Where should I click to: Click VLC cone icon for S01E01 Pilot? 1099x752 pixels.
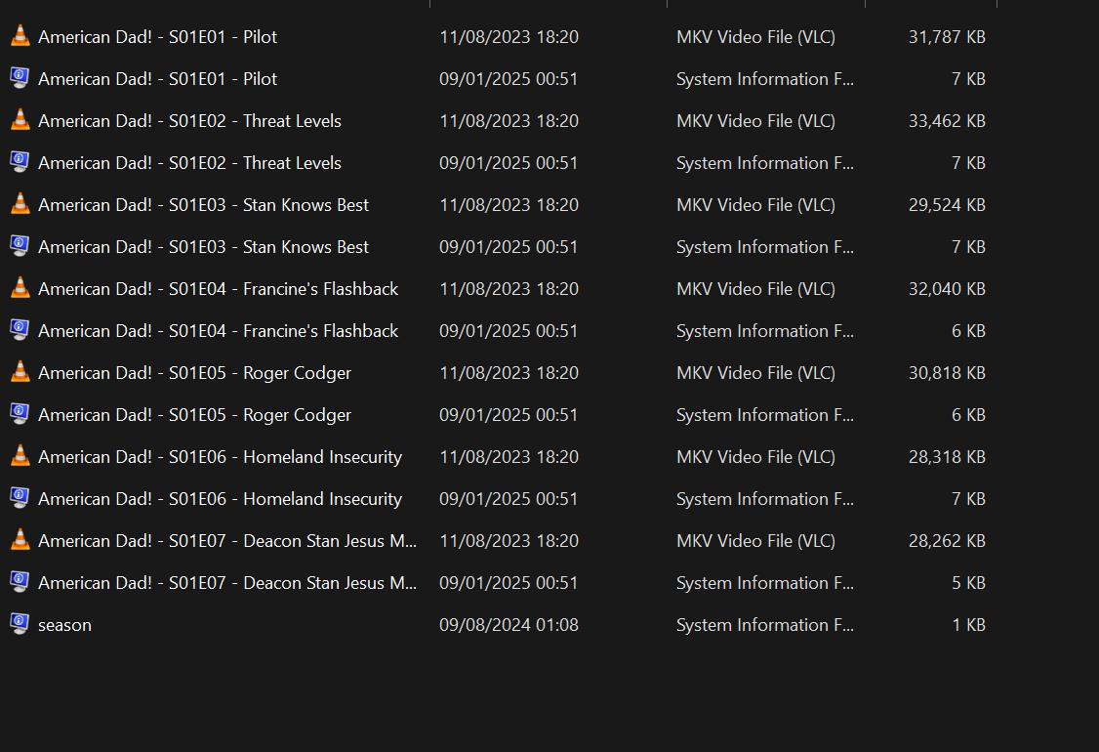click(x=20, y=37)
